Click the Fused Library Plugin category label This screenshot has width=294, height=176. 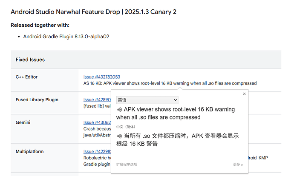(x=37, y=100)
